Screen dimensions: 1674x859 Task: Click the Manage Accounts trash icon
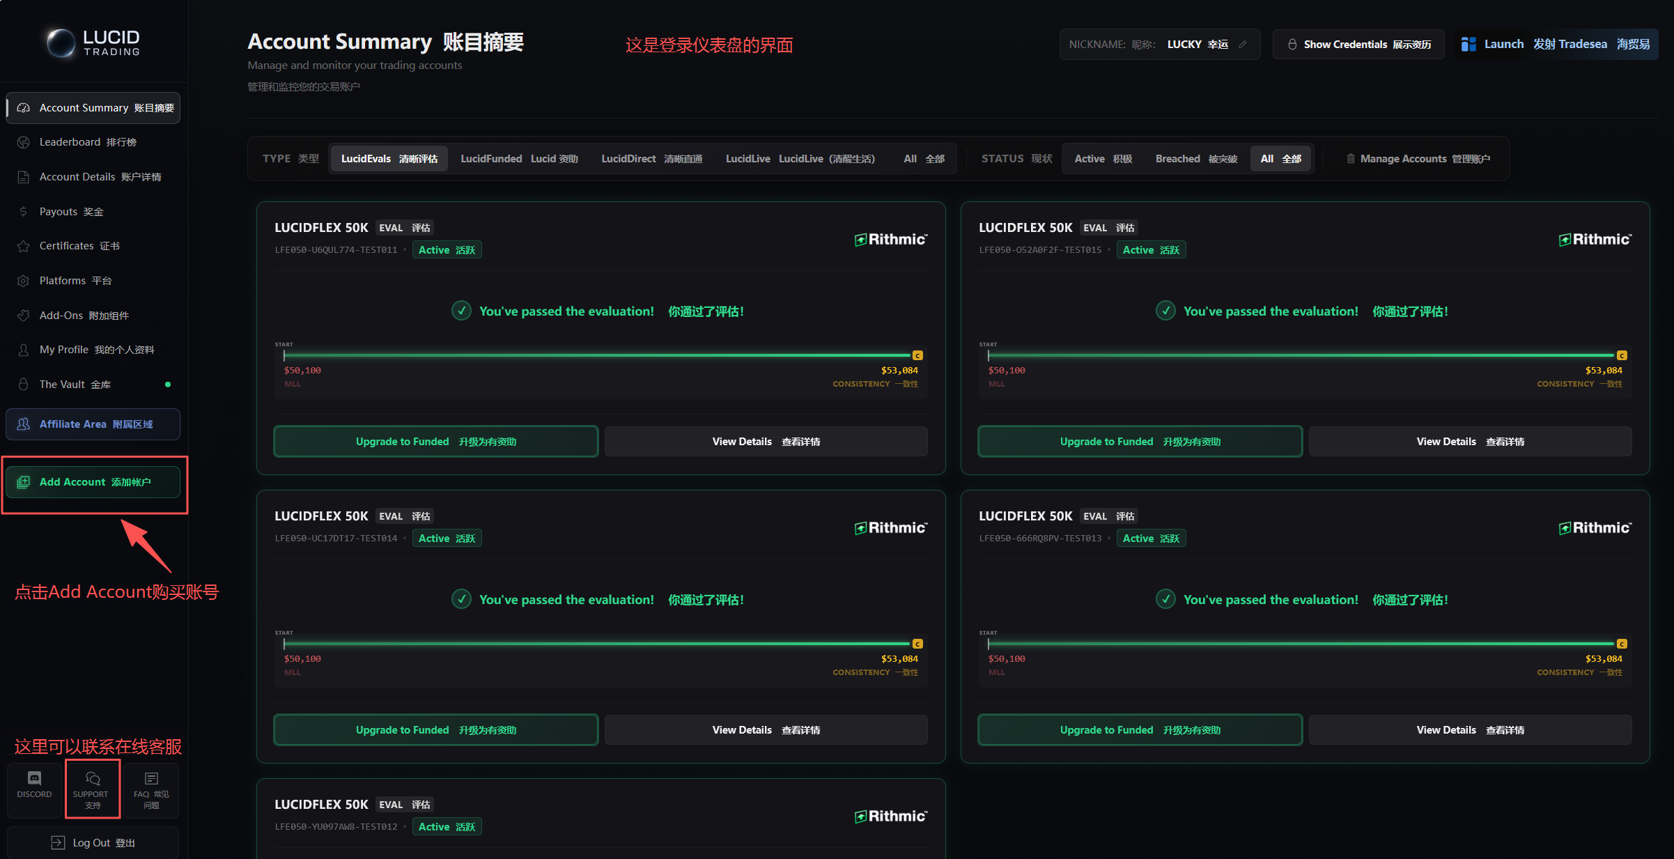(1351, 159)
